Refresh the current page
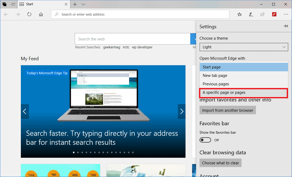 (29, 14)
